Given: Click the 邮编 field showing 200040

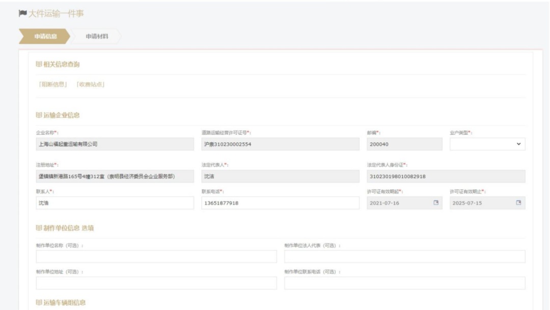Looking at the screenshot, I should tap(404, 144).
